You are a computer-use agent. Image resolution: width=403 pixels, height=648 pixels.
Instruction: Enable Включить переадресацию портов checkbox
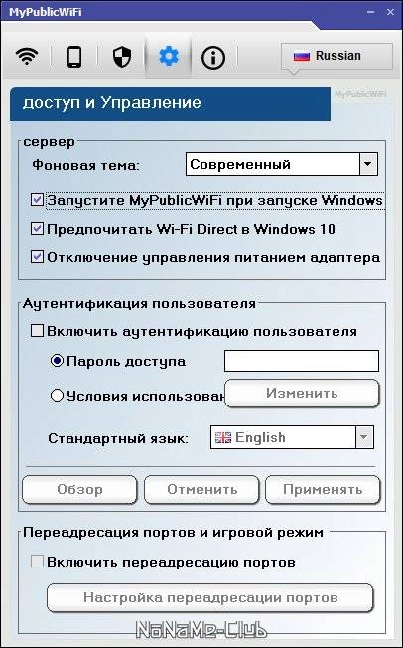click(37, 562)
